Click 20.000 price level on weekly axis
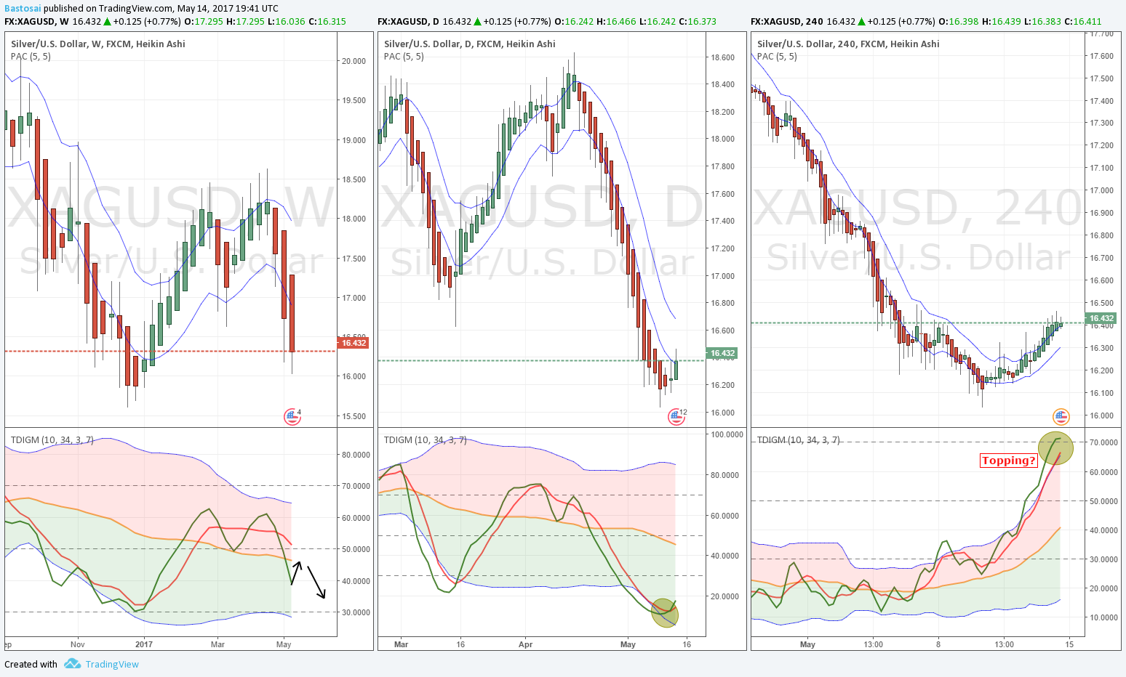Viewport: 1126px width, 677px height. point(354,61)
